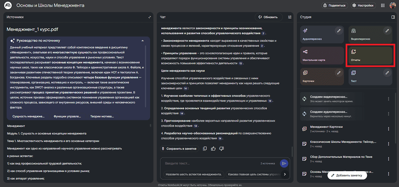Open the Google apps grid

(x=383, y=5)
